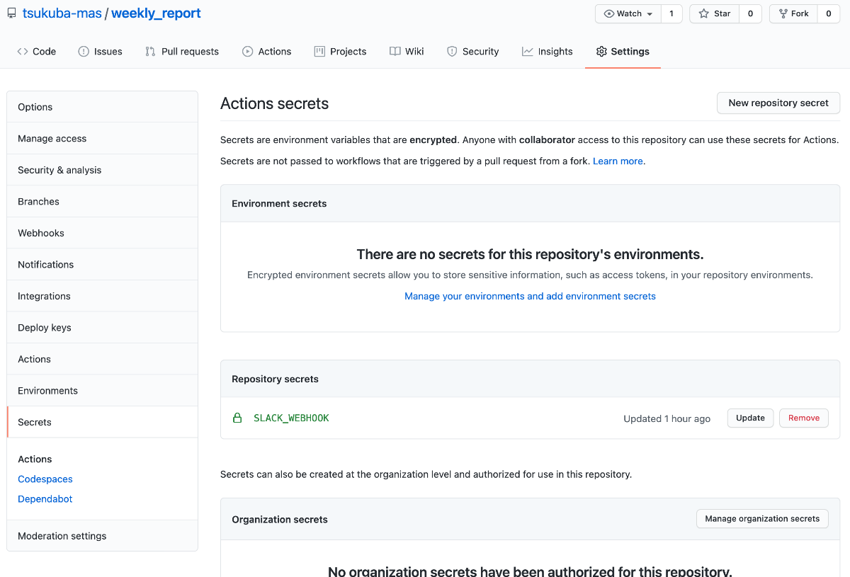Viewport: 850px width, 577px height.
Task: Click the fork count 0 beside Fork
Action: click(x=829, y=13)
